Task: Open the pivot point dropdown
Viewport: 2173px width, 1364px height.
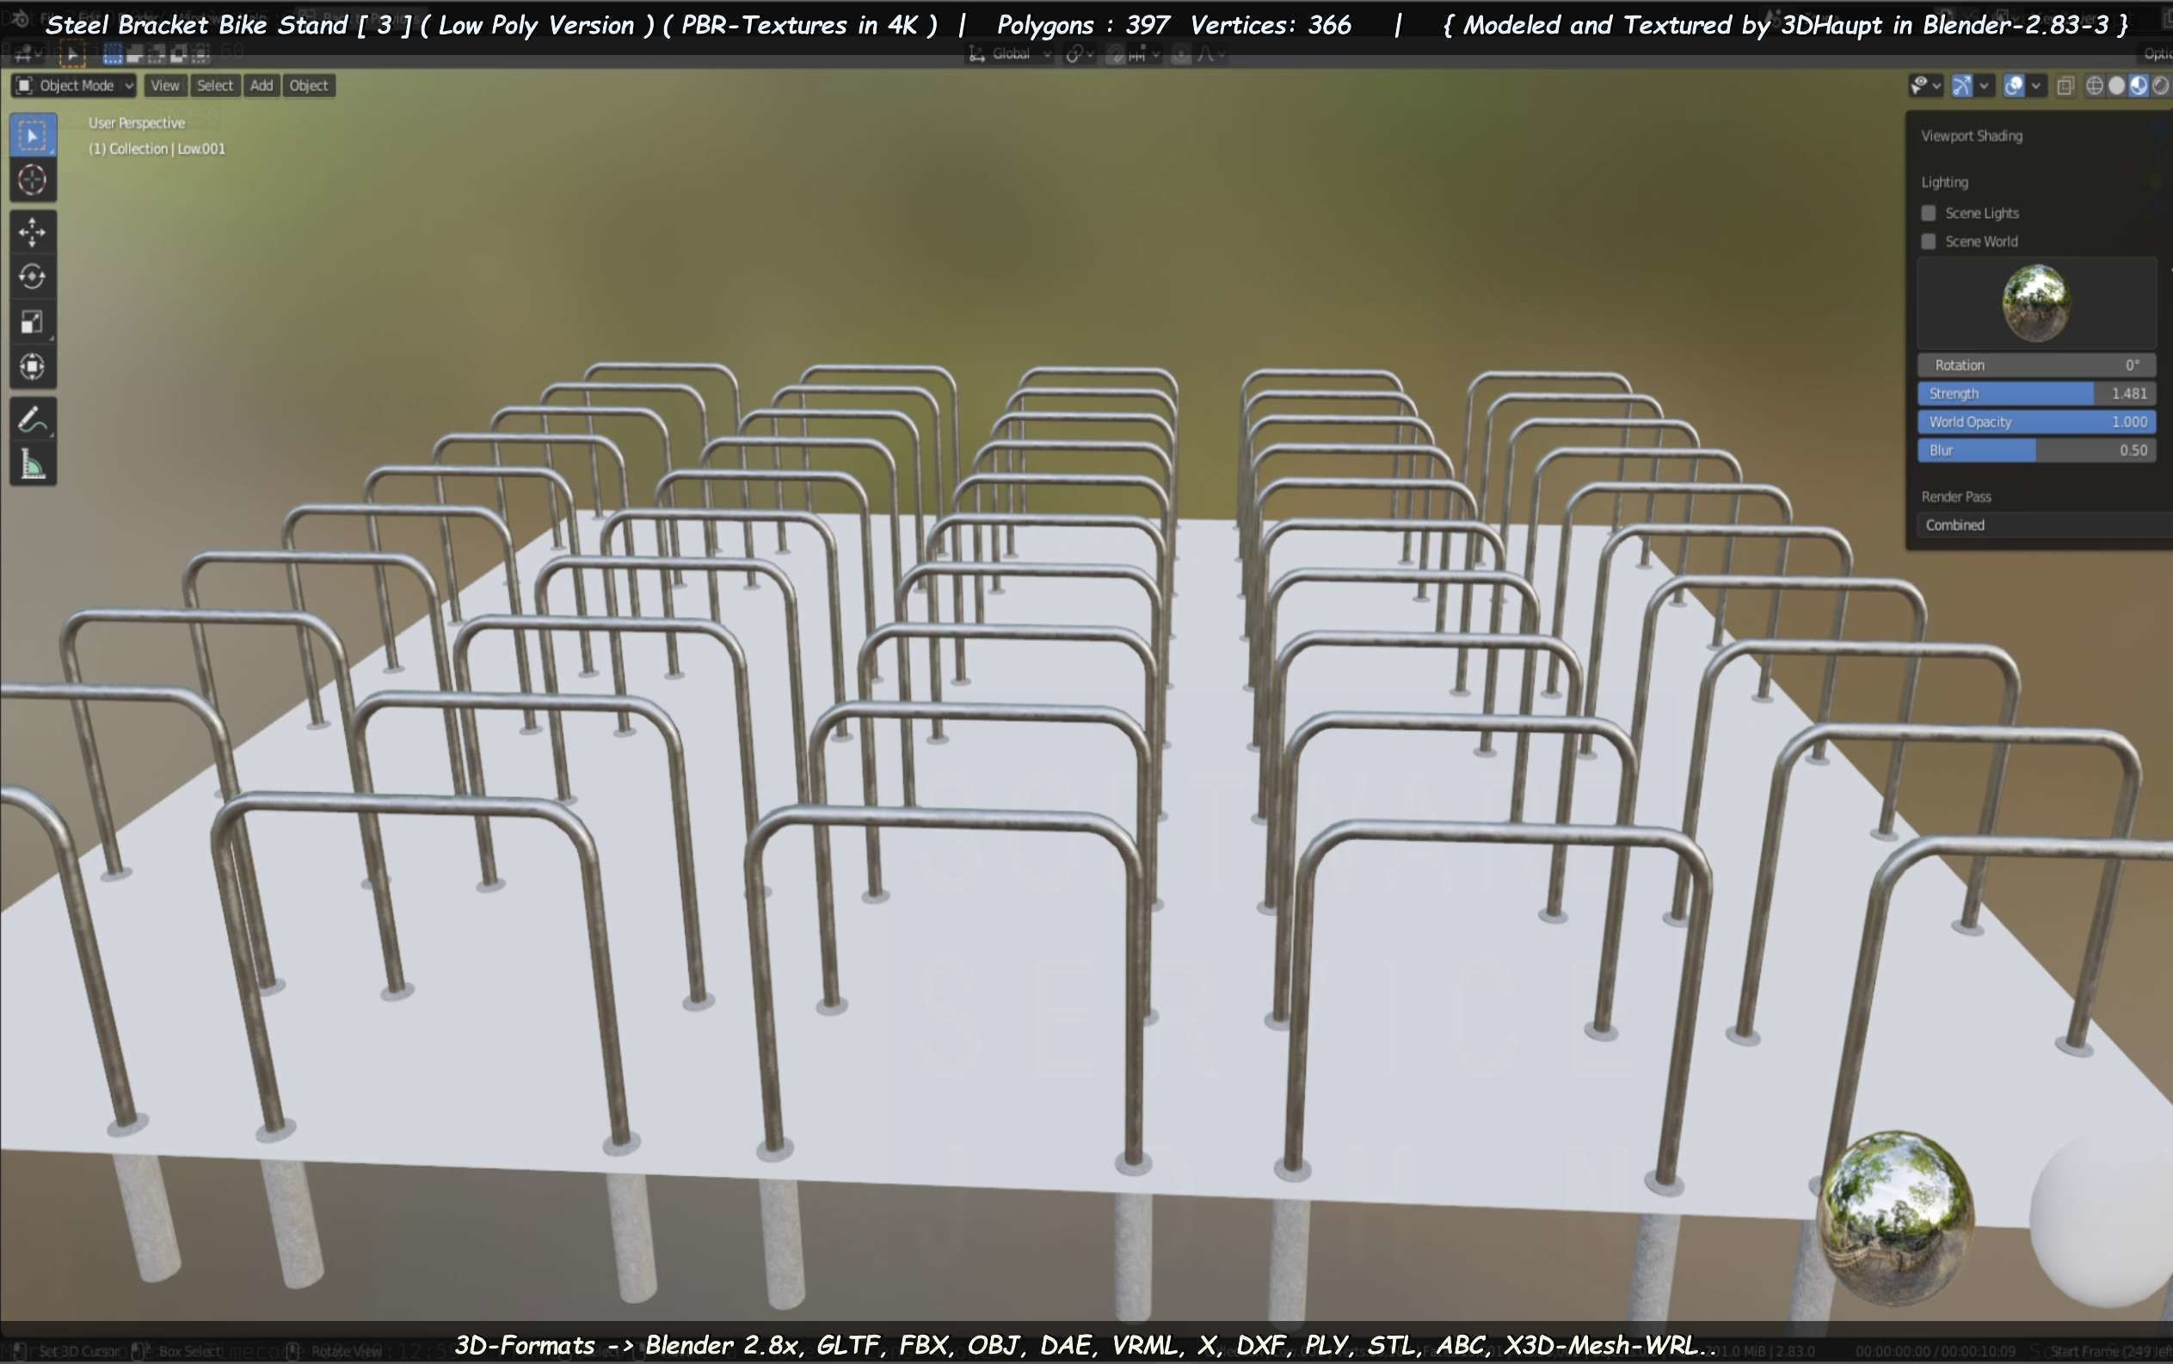Action: (1080, 55)
